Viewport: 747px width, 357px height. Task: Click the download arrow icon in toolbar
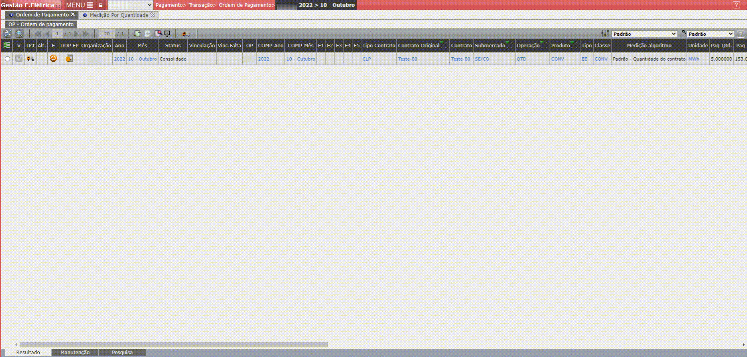pyautogui.click(x=167, y=34)
